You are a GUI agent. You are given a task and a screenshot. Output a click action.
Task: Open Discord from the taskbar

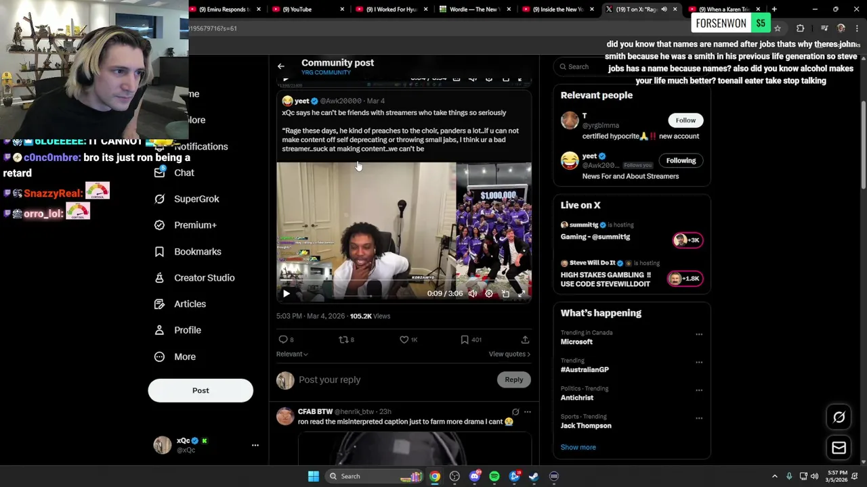point(475,476)
